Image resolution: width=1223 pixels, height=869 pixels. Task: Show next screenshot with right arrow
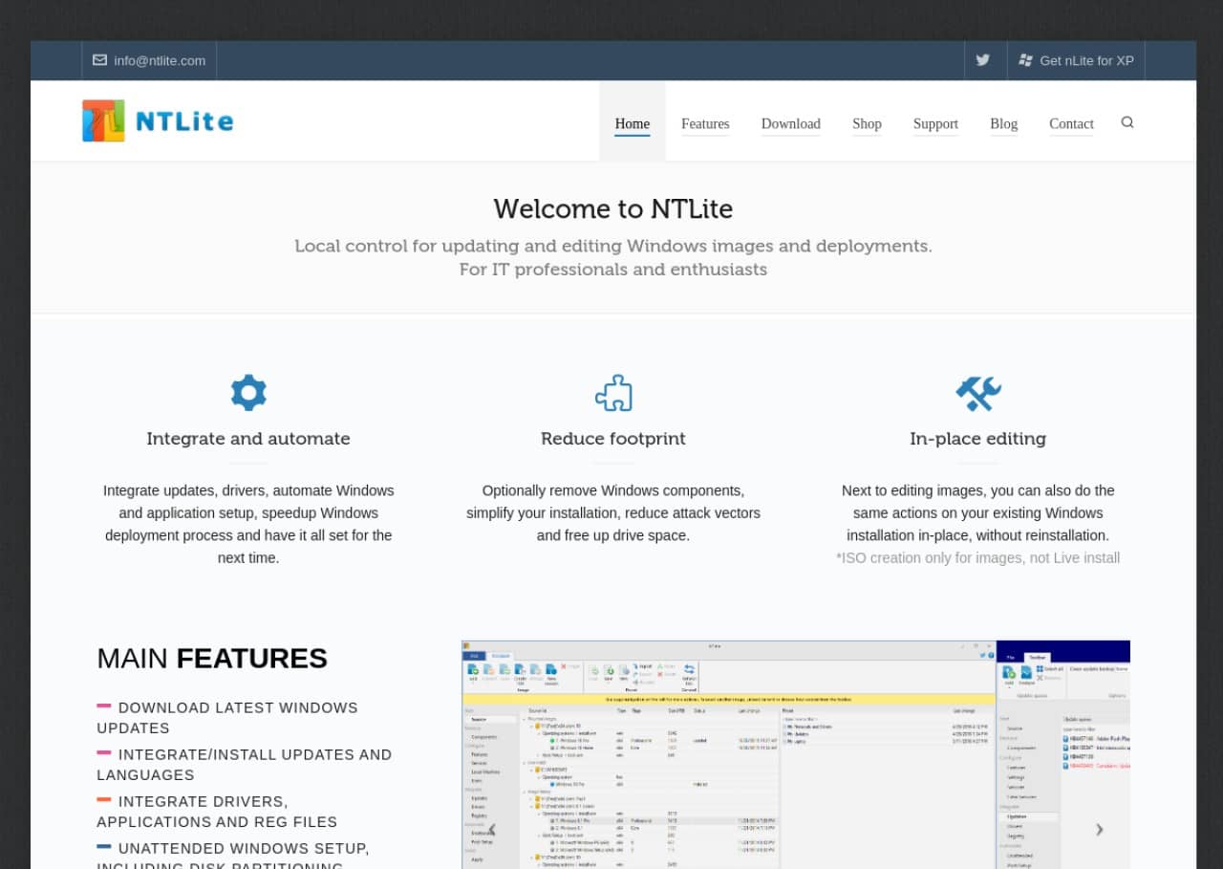point(1099,830)
